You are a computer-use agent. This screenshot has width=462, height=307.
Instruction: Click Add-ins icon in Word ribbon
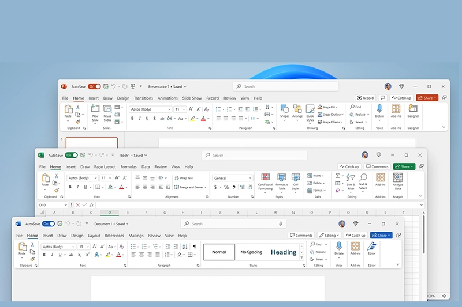click(355, 246)
